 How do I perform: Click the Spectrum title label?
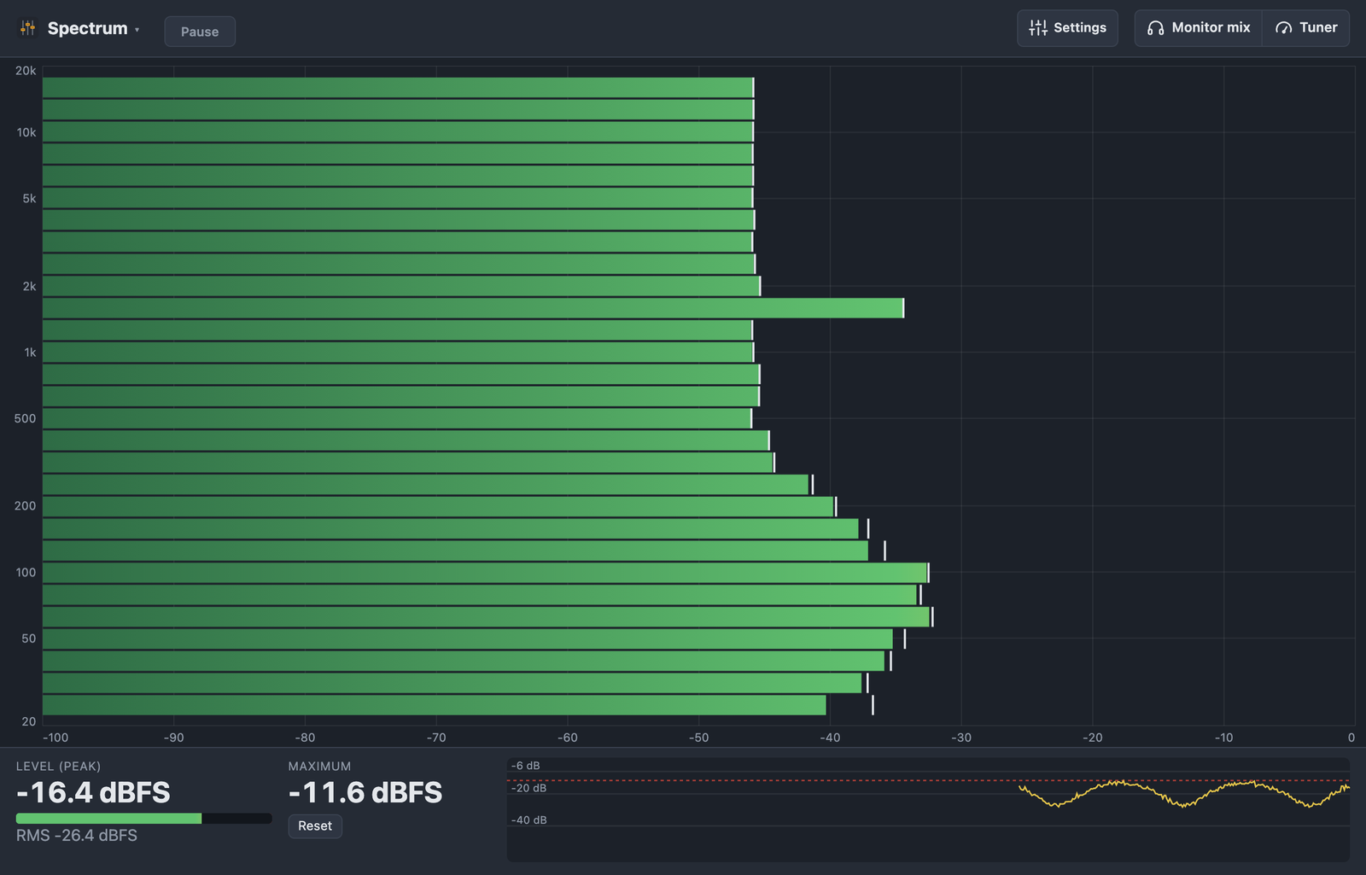point(87,28)
